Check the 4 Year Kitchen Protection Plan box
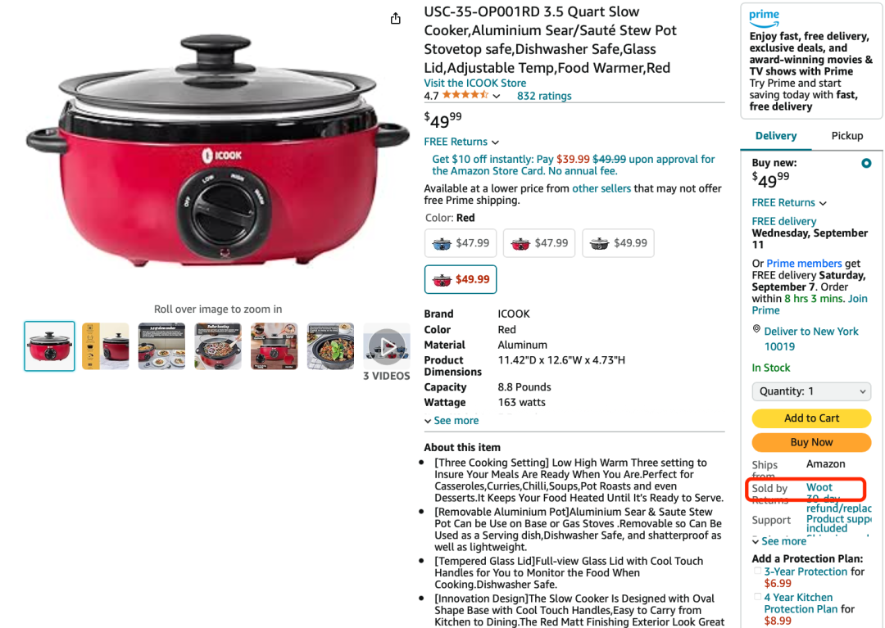This screenshot has height=628, width=885. [x=757, y=596]
